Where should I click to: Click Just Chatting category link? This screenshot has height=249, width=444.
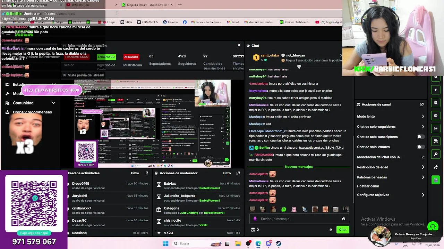tap(189, 213)
